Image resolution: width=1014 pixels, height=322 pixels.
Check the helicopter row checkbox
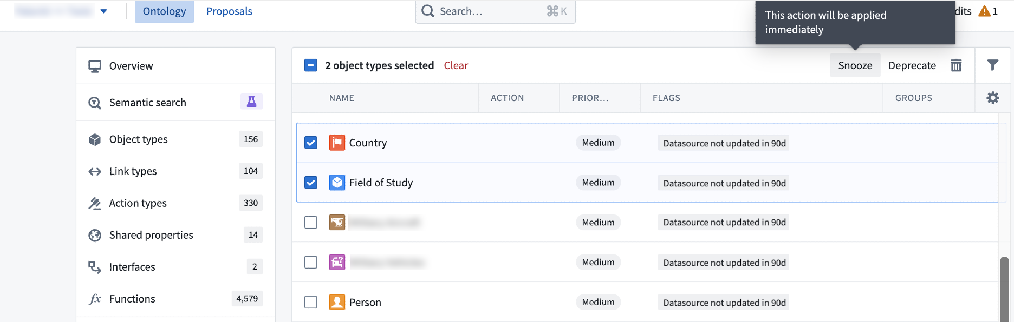(x=311, y=222)
